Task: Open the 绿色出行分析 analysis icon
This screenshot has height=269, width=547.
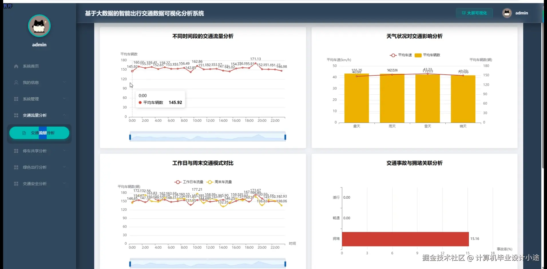Action: 16,167
